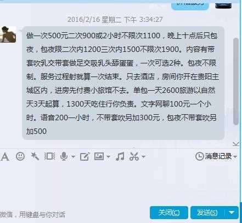
Task: Expand the 消息记录 dropdown arrow
Action: [x=235, y=156]
